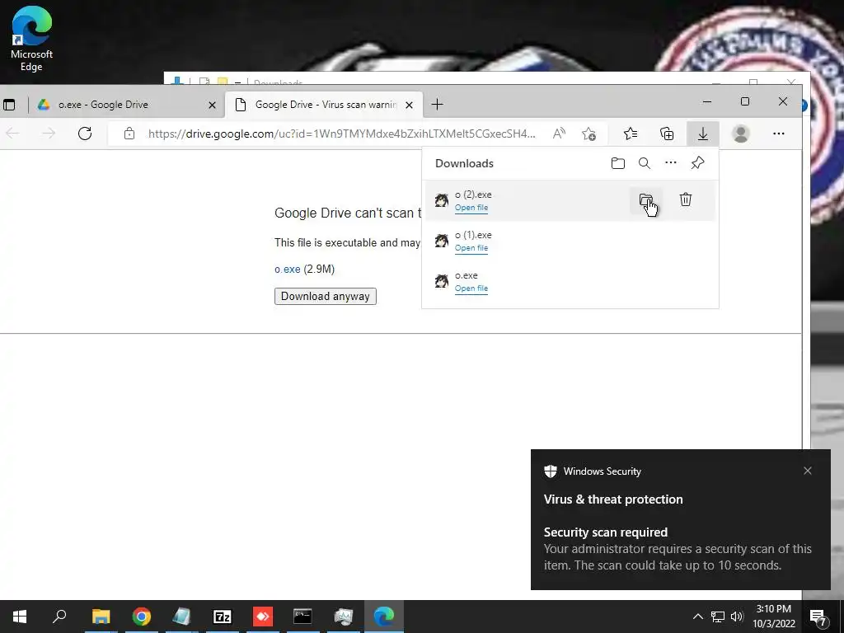
Task: Dismiss the Windows Security notification
Action: tap(808, 471)
